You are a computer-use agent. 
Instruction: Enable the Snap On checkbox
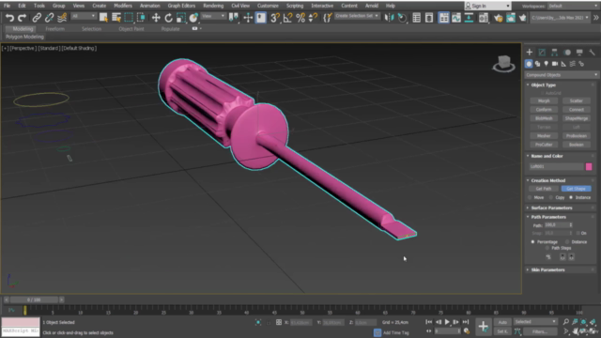578,233
